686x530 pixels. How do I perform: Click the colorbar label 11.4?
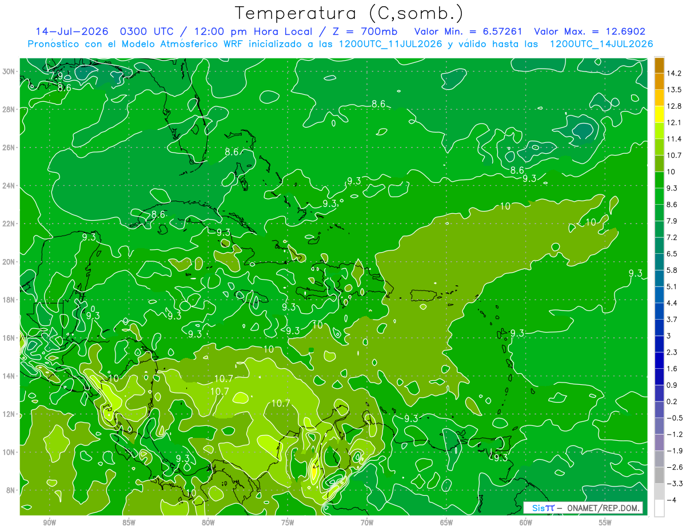[x=674, y=139]
